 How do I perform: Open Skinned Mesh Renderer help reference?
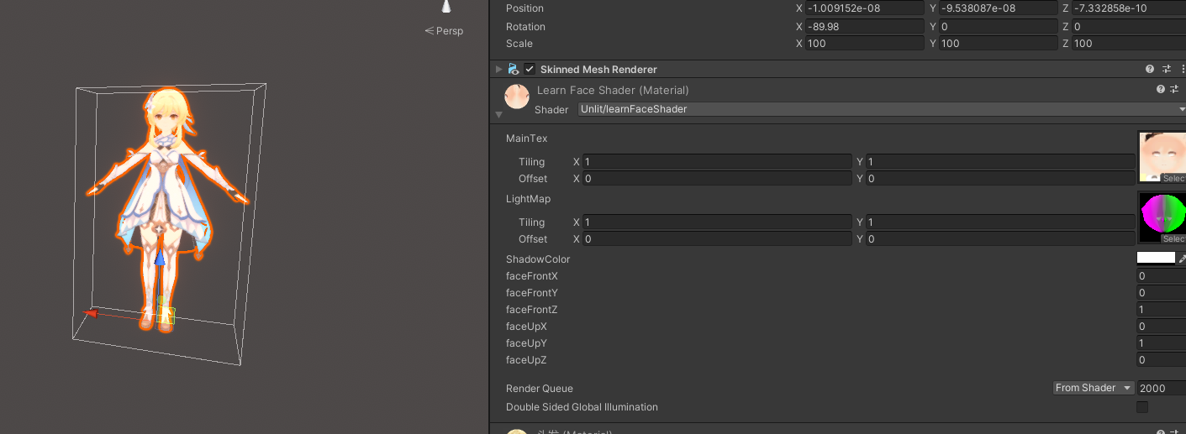click(1150, 69)
